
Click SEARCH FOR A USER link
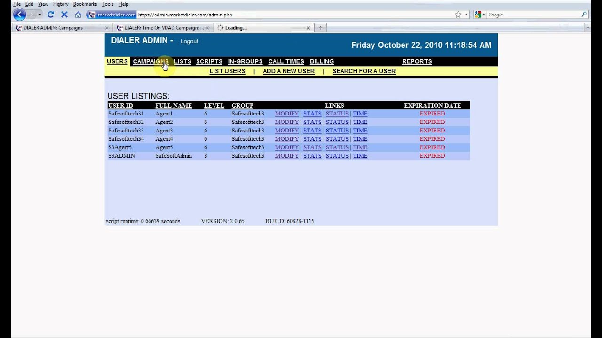pyautogui.click(x=364, y=71)
